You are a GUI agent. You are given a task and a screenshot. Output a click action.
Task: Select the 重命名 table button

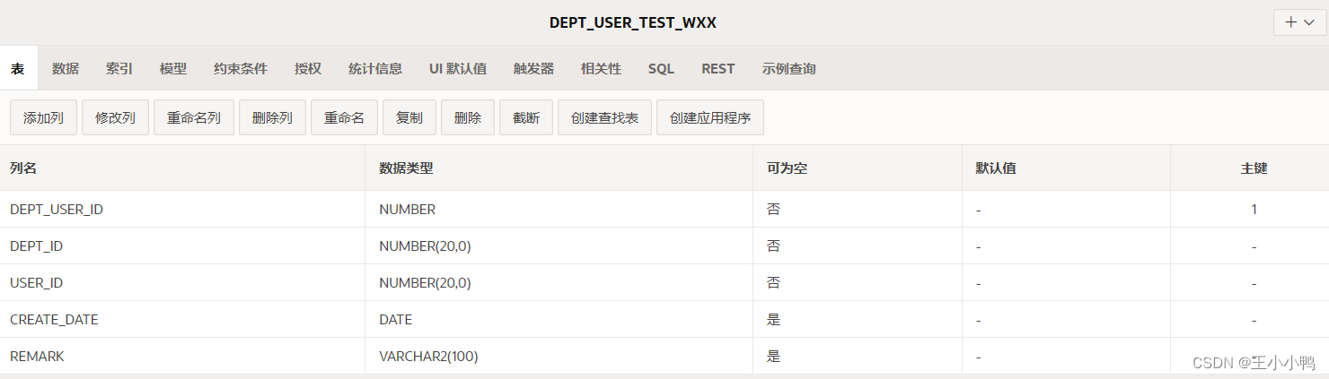(344, 117)
